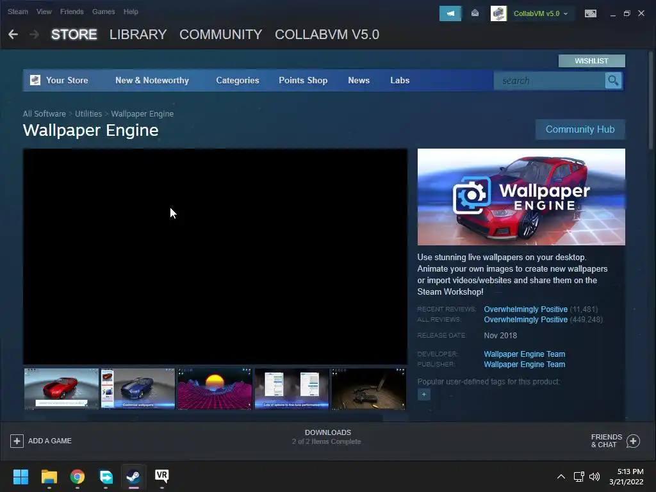The image size is (656, 492).
Task: Open the Friends menu
Action: 72,12
